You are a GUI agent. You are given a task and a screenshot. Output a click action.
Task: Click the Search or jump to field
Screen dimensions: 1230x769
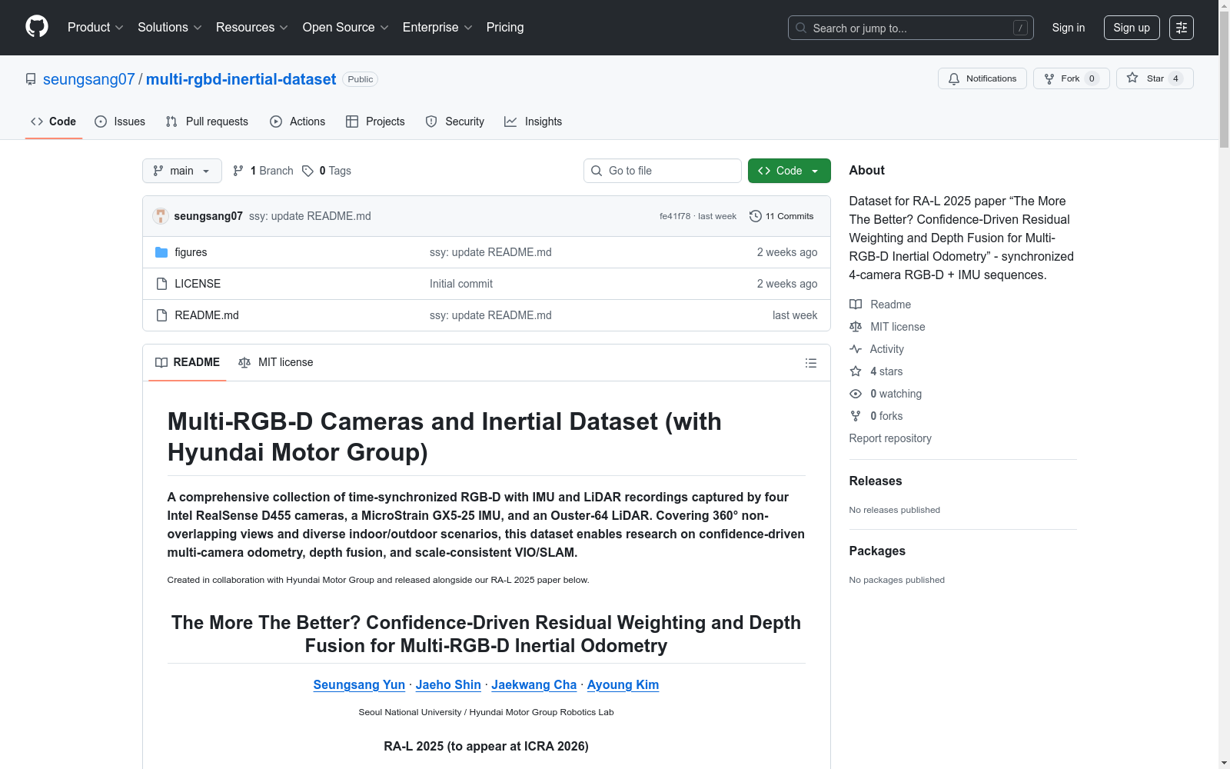911,28
